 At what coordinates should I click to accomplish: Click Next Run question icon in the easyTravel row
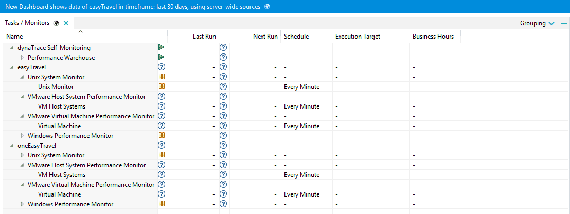point(224,67)
